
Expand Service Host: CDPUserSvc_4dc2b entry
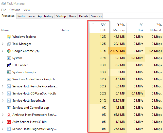tap(3, 93)
